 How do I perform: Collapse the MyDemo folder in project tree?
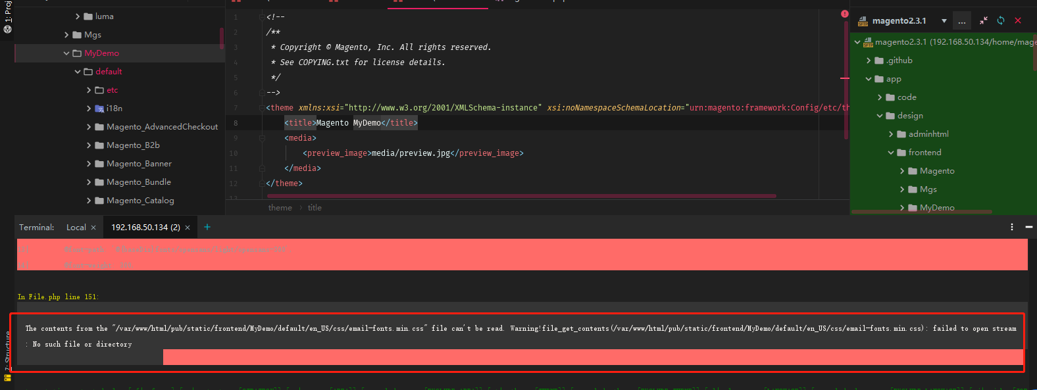coord(66,53)
